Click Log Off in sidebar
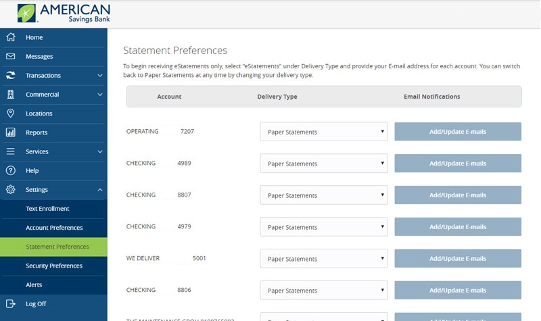Image resolution: width=541 pixels, height=321 pixels. coord(53,303)
